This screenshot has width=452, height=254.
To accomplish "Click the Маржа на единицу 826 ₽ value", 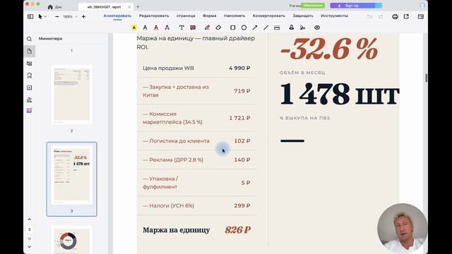I will click(x=237, y=230).
